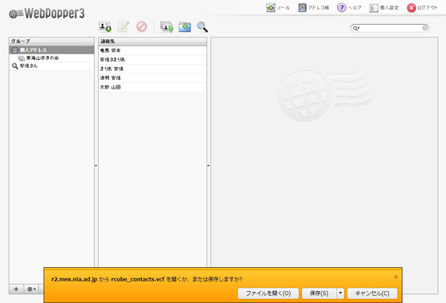Select contact まり馬 安倍

[x=152, y=69]
